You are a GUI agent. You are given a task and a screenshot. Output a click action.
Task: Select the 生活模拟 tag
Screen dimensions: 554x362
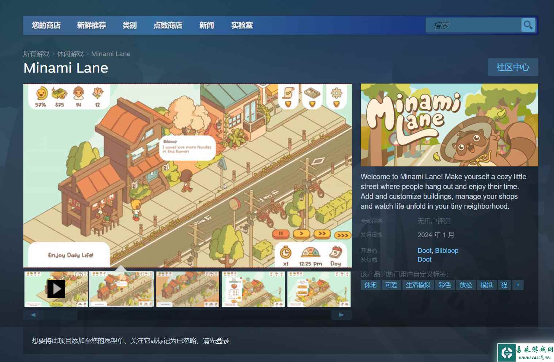coord(418,285)
